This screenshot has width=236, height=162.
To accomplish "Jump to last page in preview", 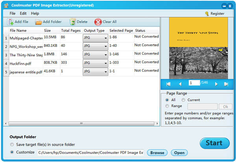I will pyautogui.click(x=226, y=84).
